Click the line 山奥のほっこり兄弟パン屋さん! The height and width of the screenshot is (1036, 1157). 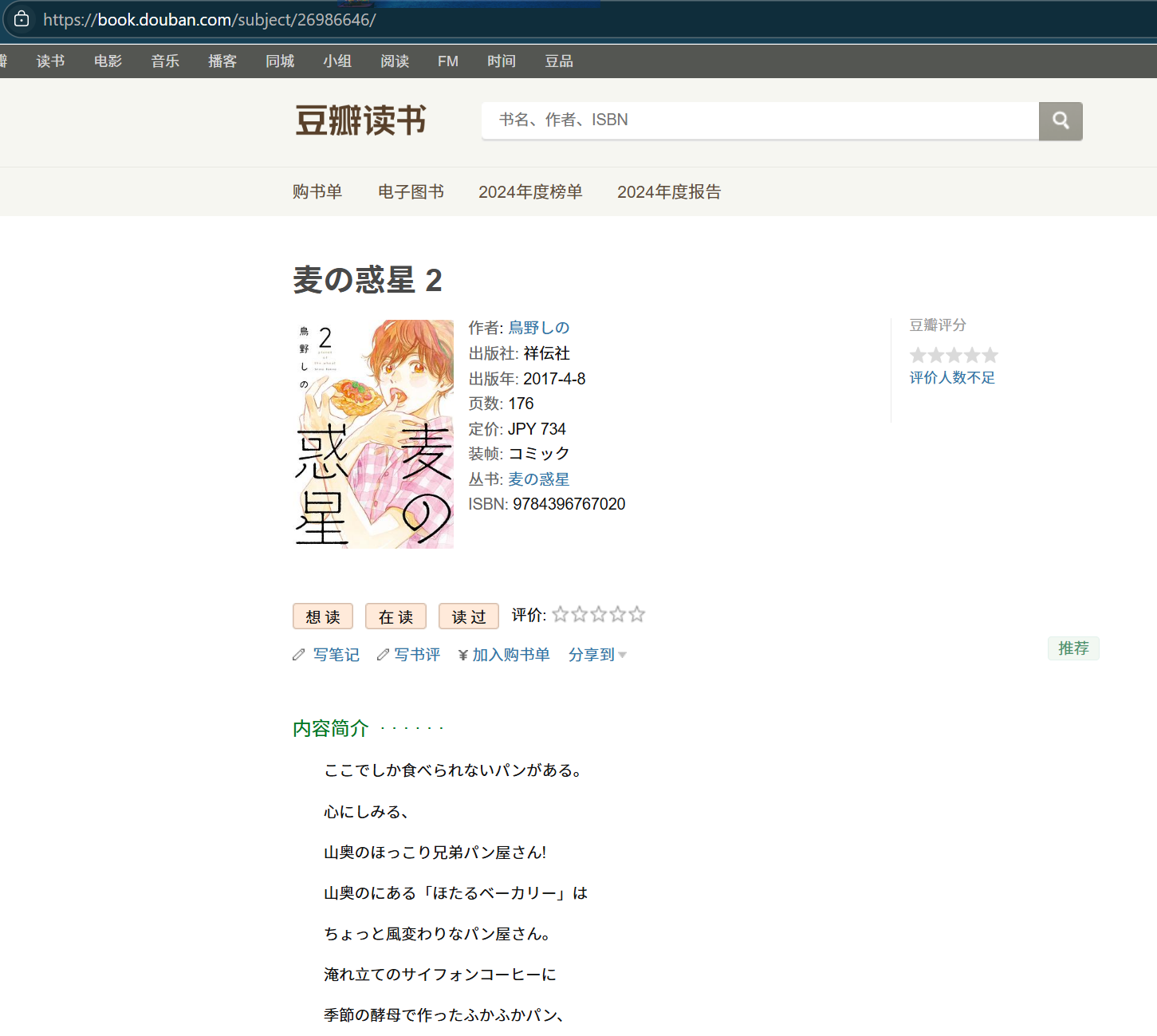[x=435, y=853]
